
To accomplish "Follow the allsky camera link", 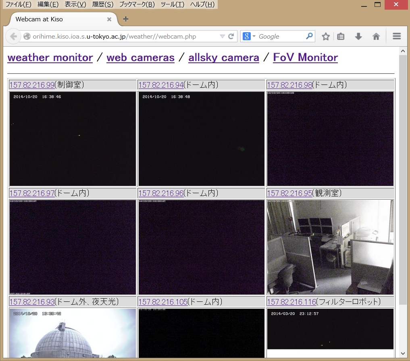I will point(224,58).
